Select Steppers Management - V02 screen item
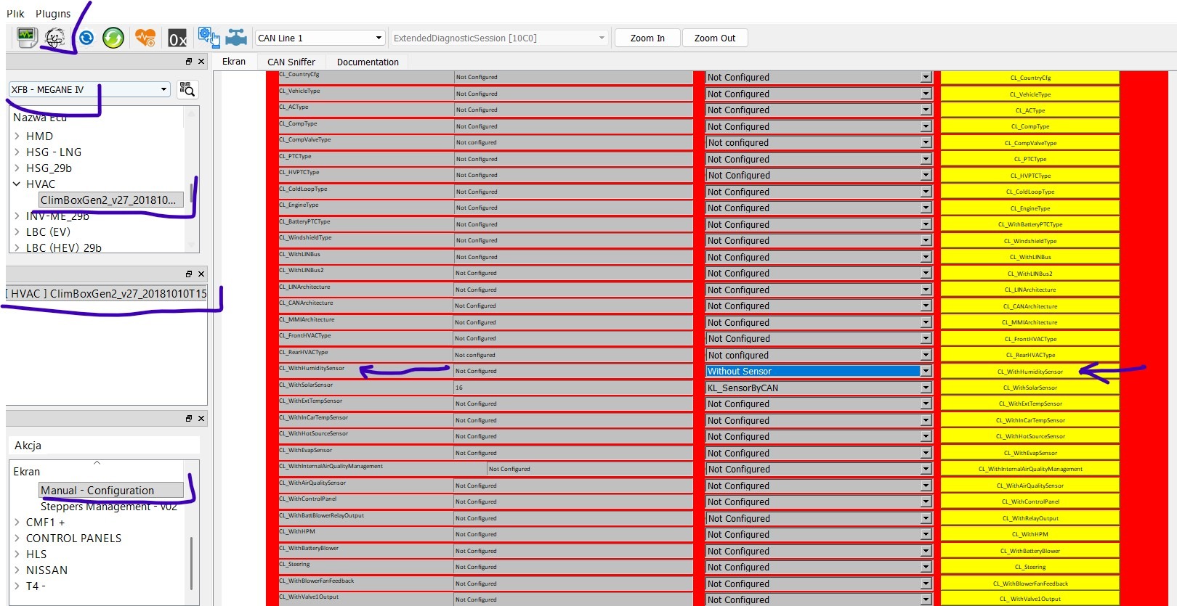The height and width of the screenshot is (606, 1177). click(x=108, y=507)
